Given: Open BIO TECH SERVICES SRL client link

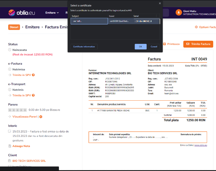Looking at the screenshot, I should [29, 161].
